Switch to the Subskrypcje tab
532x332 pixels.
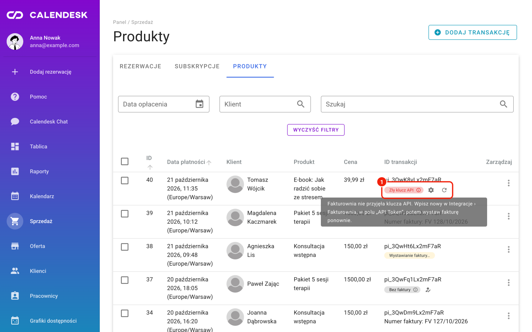tap(197, 66)
